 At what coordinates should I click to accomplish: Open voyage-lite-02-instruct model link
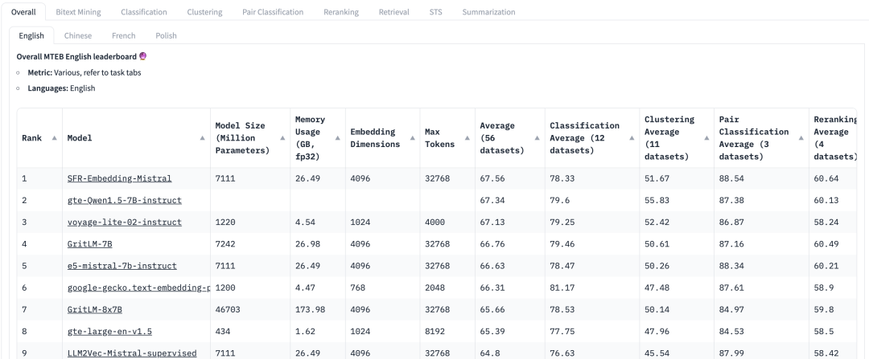124,222
